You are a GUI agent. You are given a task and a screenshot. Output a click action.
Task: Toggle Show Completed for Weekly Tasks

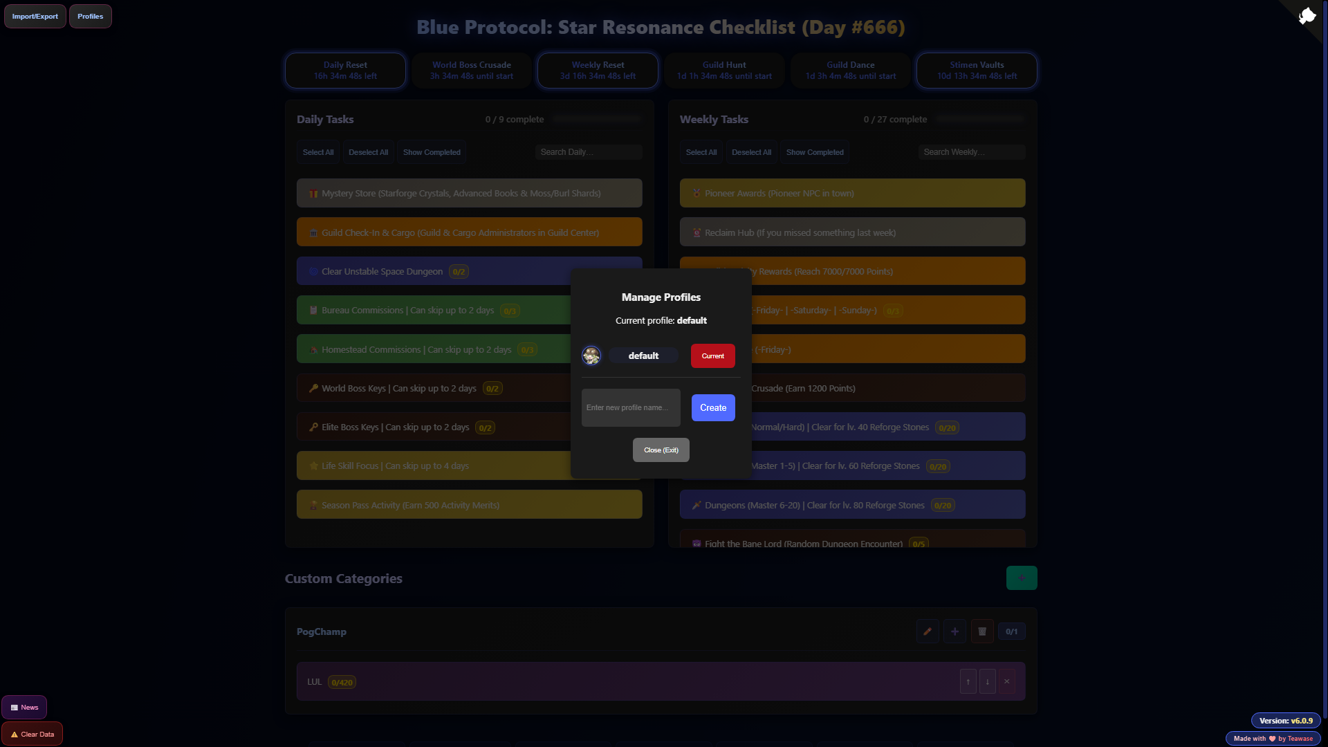pyautogui.click(x=814, y=153)
